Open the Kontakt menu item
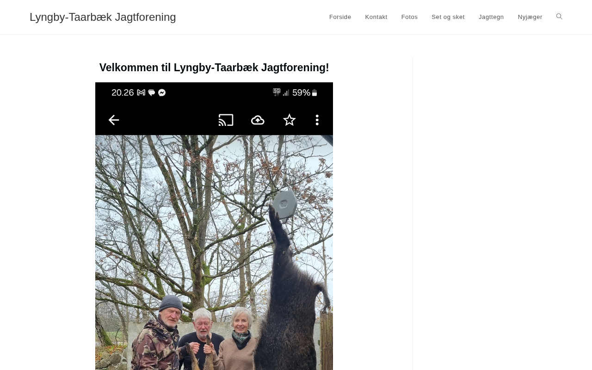The width and height of the screenshot is (592, 370). (x=376, y=17)
